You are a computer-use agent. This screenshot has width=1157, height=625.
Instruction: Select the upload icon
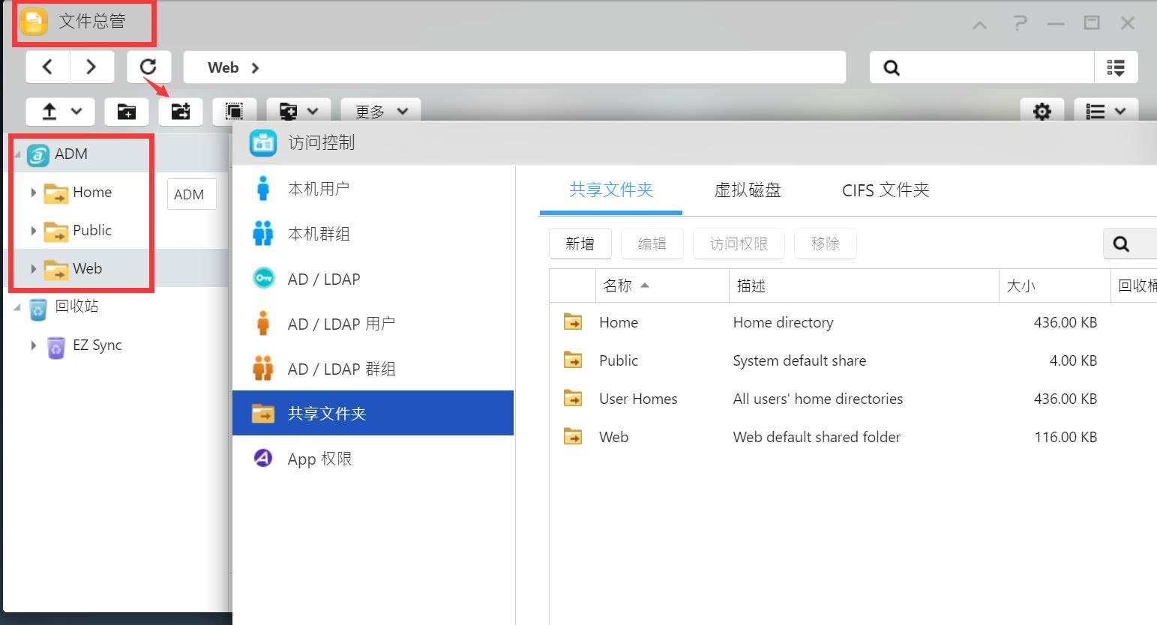pyautogui.click(x=50, y=111)
